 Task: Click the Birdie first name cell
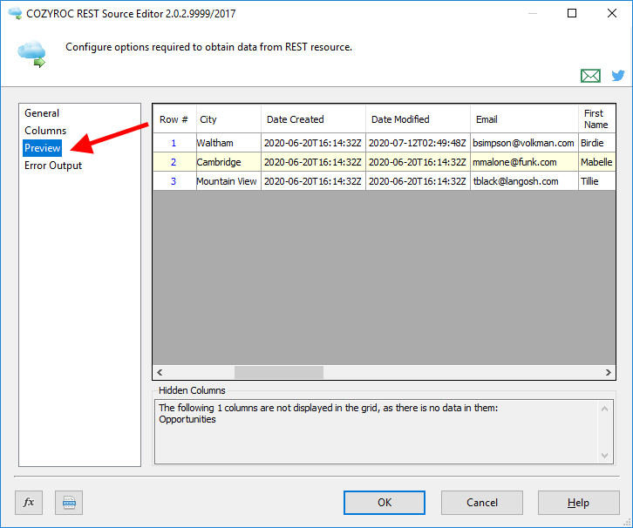[597, 143]
